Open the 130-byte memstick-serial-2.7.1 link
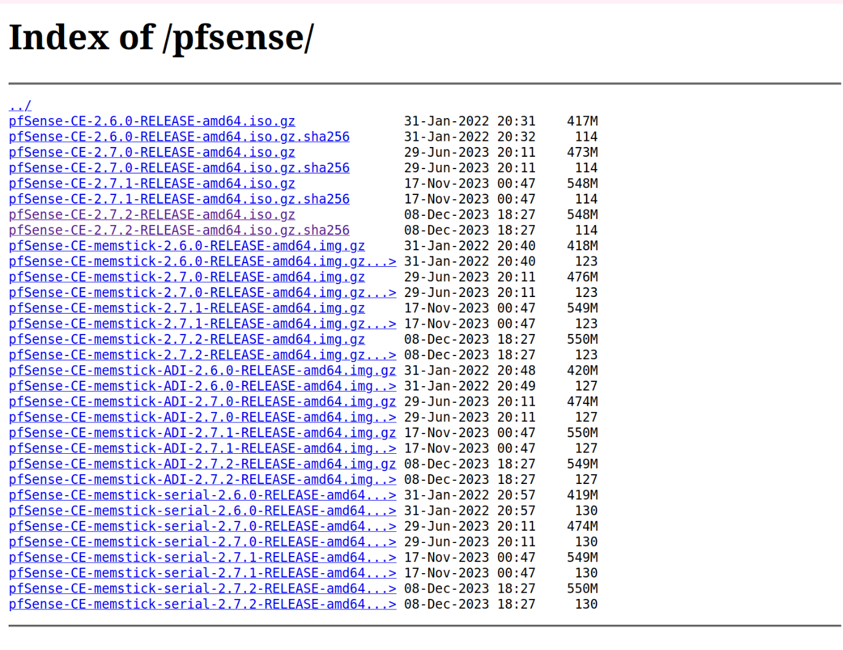The image size is (843, 650). (x=203, y=573)
